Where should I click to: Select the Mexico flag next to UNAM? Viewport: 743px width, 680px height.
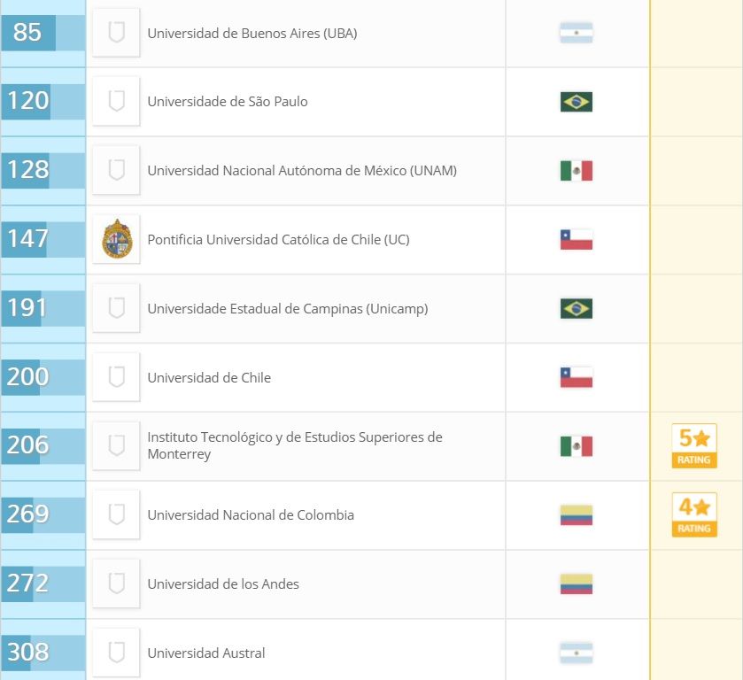click(x=576, y=171)
